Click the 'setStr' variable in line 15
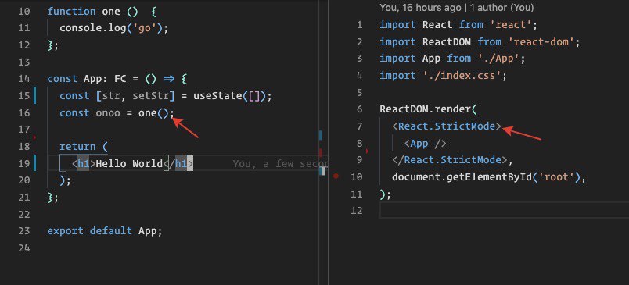The width and height of the screenshot is (629, 285). coord(151,96)
